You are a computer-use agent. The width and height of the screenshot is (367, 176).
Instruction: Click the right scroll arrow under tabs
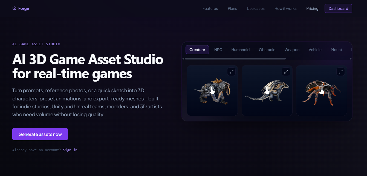click(351, 59)
